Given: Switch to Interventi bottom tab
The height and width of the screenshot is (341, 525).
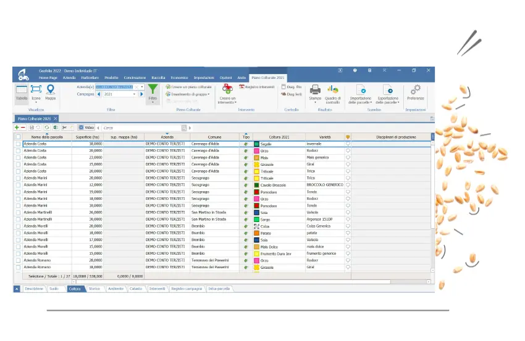Looking at the screenshot, I should click(157, 289).
